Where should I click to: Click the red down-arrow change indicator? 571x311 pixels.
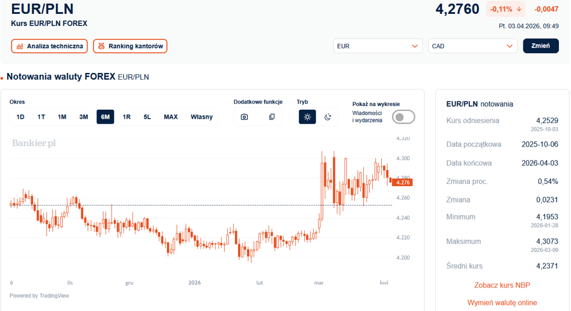tap(519, 9)
